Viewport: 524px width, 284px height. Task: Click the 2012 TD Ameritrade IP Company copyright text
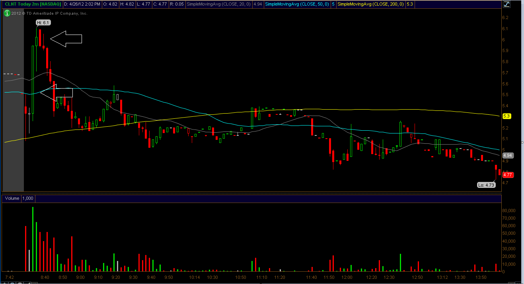pos(49,13)
